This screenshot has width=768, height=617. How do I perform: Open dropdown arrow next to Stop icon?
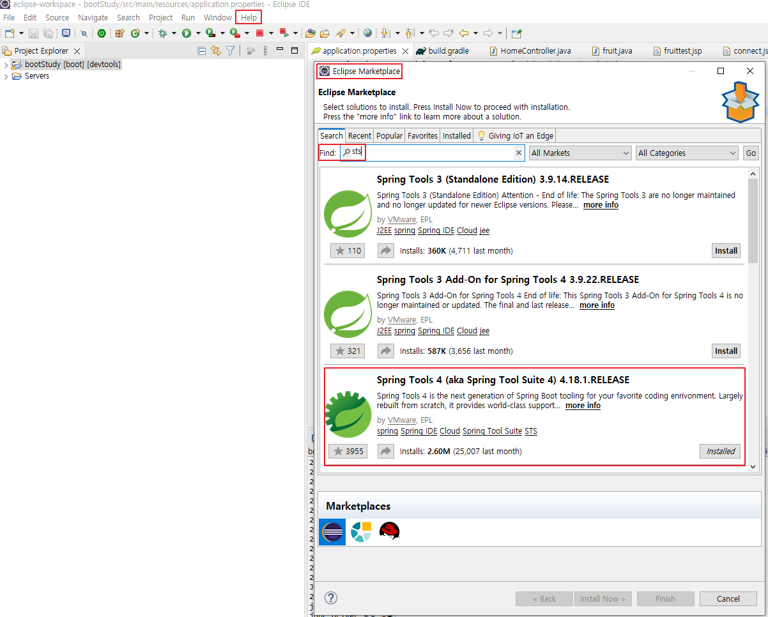(x=271, y=33)
